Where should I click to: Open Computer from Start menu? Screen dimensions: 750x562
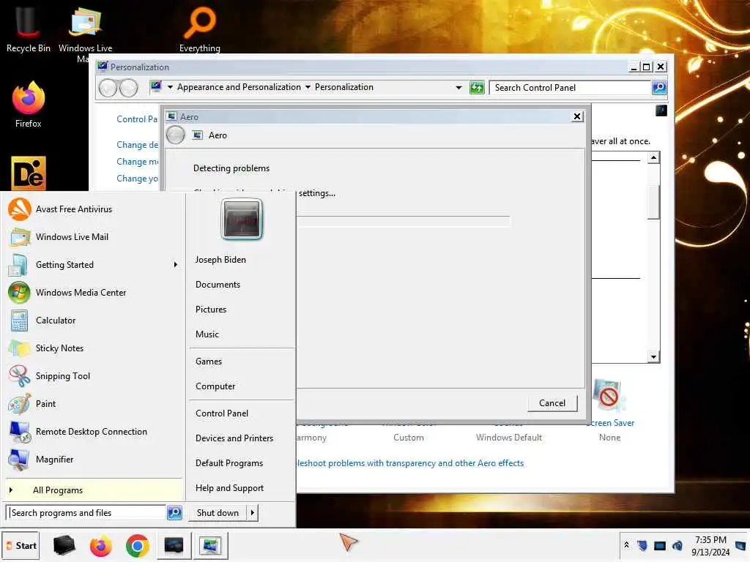pyautogui.click(x=215, y=386)
